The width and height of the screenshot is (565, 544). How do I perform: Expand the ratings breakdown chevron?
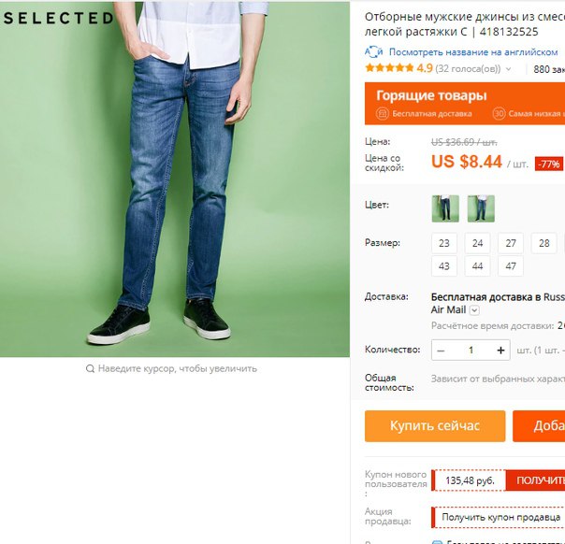click(509, 69)
